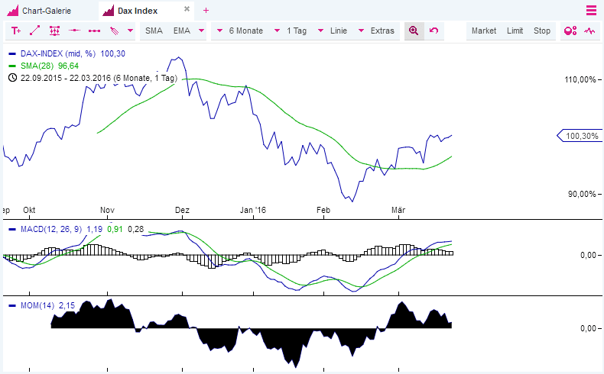Click the MACD value 1,19
The height and width of the screenshot is (374, 604).
[94, 230]
